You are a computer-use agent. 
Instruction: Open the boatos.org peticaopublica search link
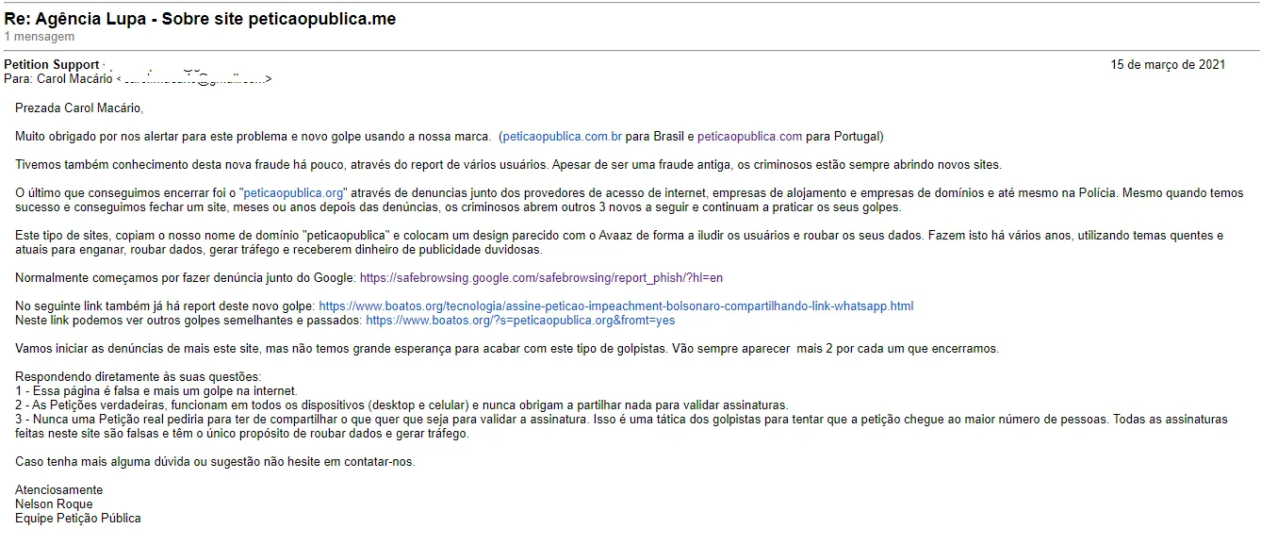(520, 321)
